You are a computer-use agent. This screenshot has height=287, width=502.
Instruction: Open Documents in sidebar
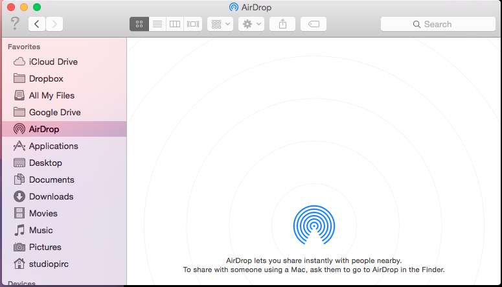click(x=52, y=179)
